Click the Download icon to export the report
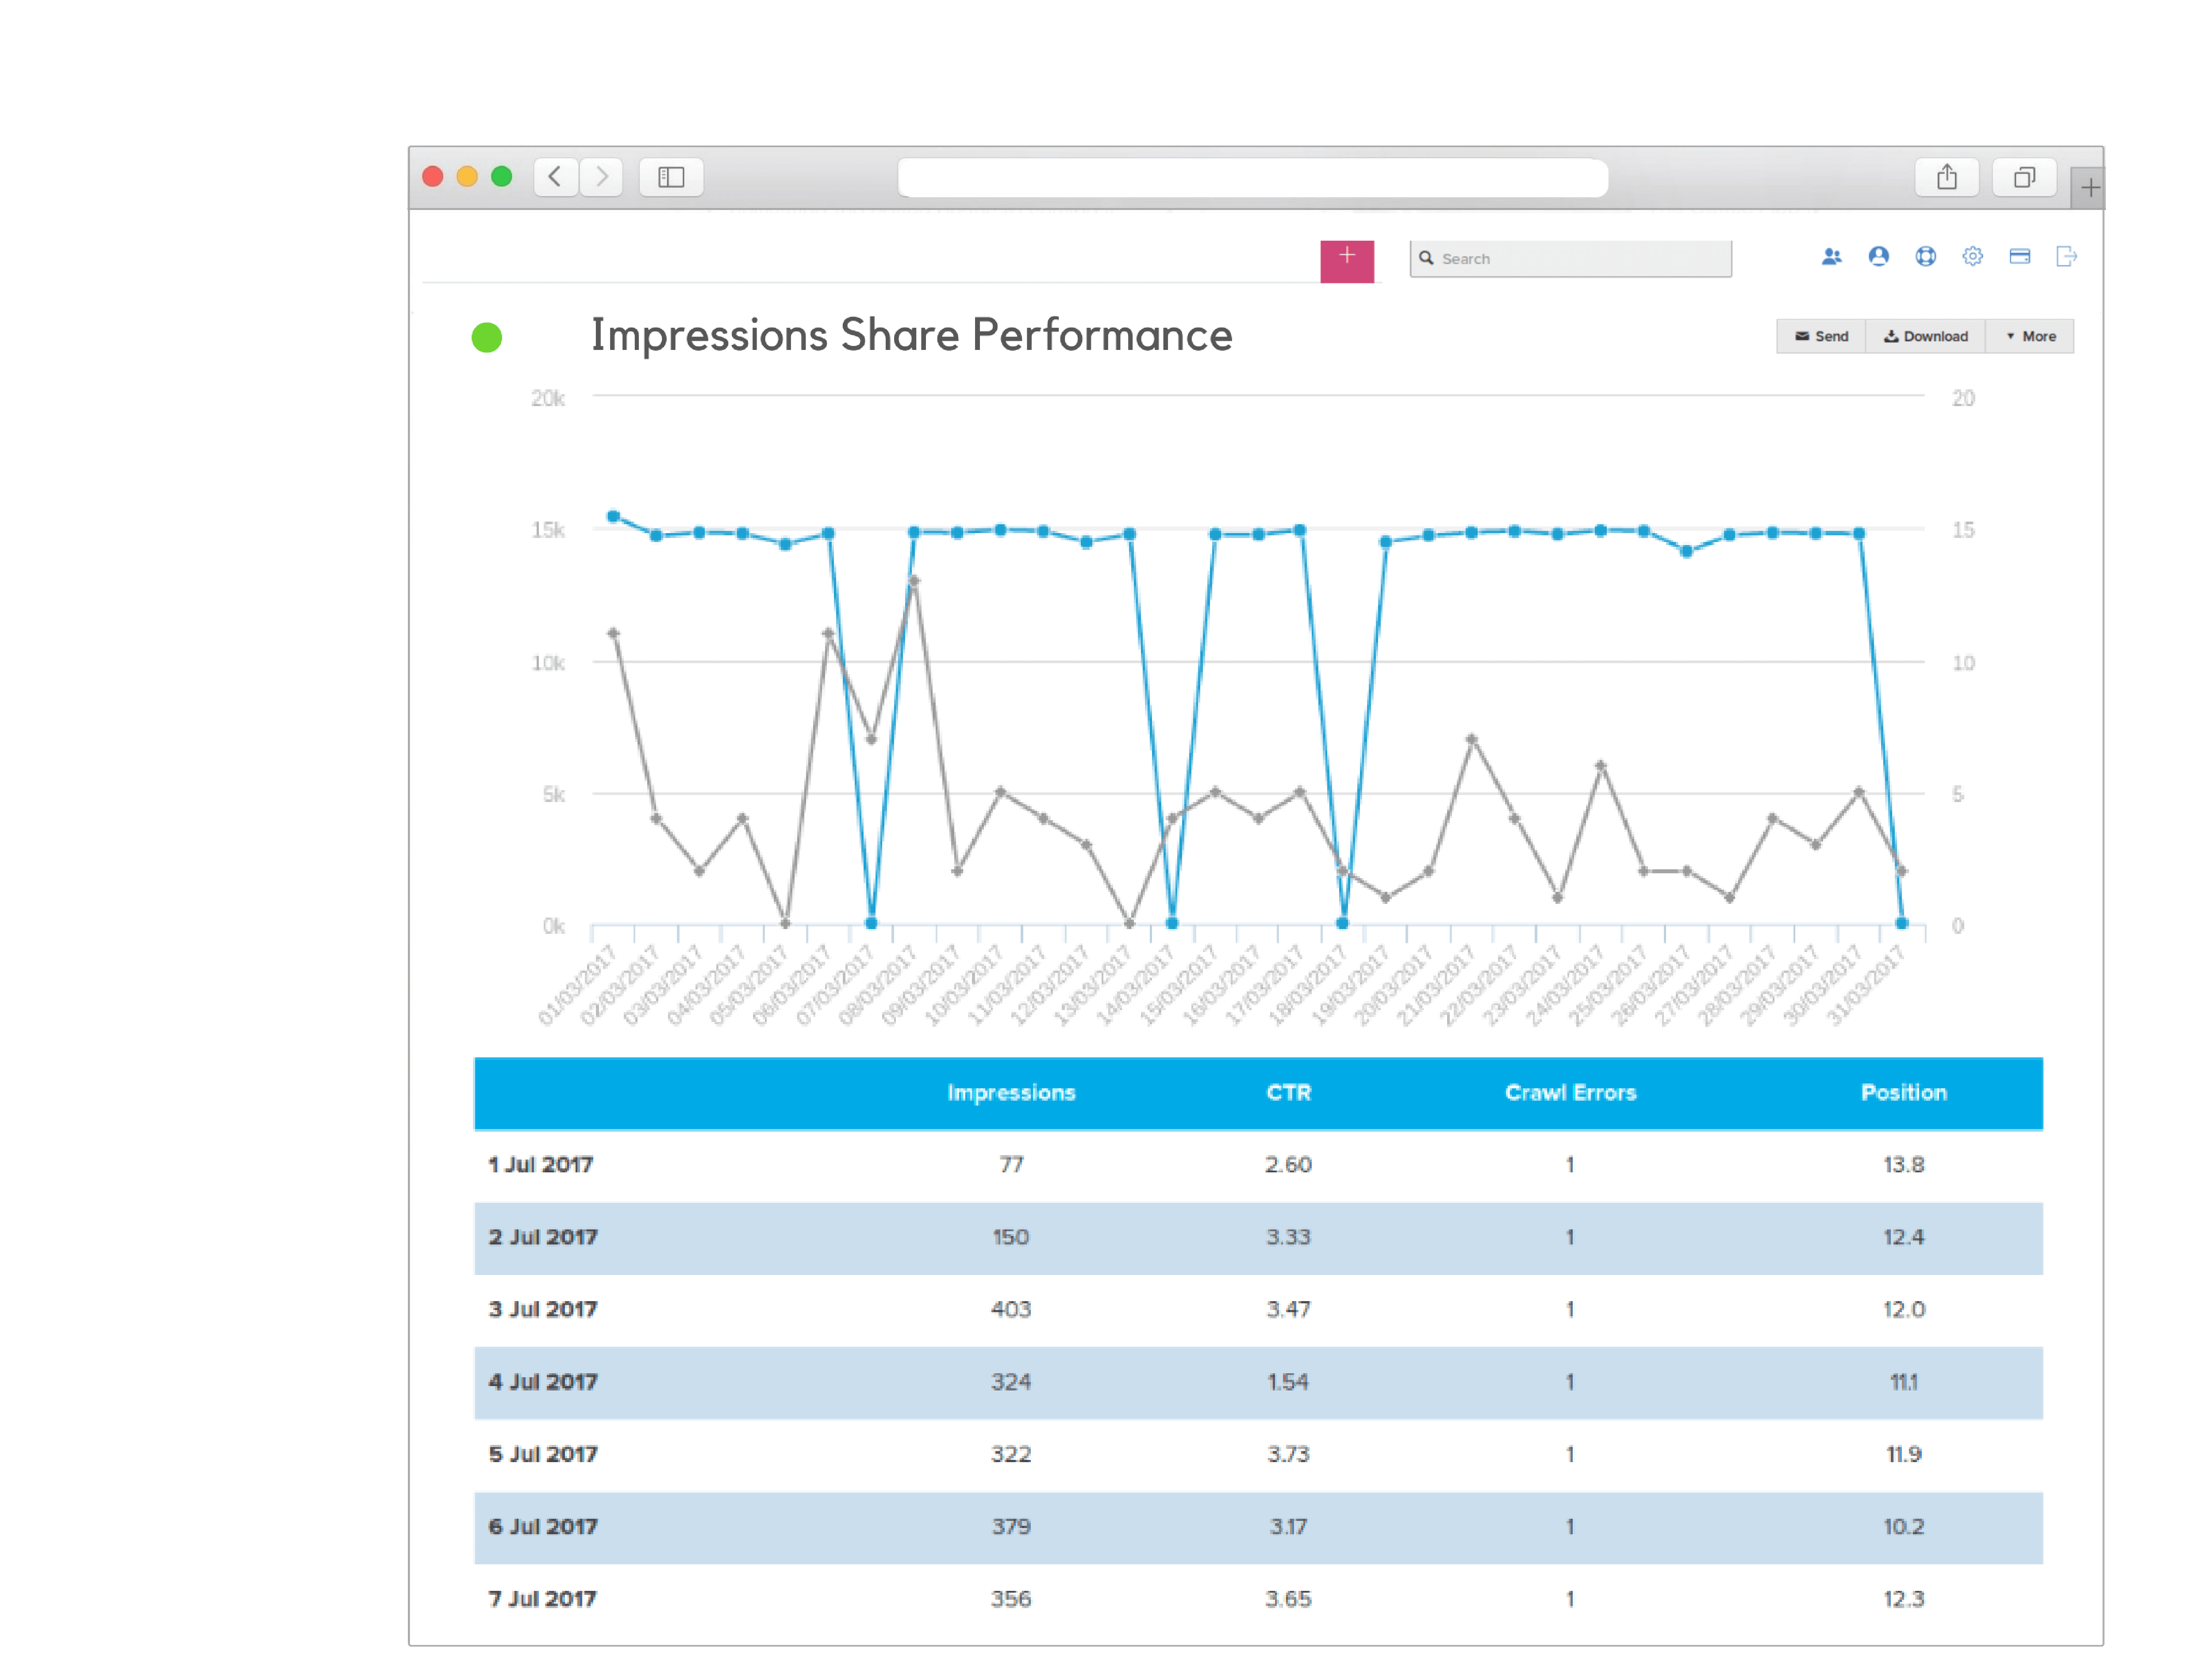 click(1893, 336)
